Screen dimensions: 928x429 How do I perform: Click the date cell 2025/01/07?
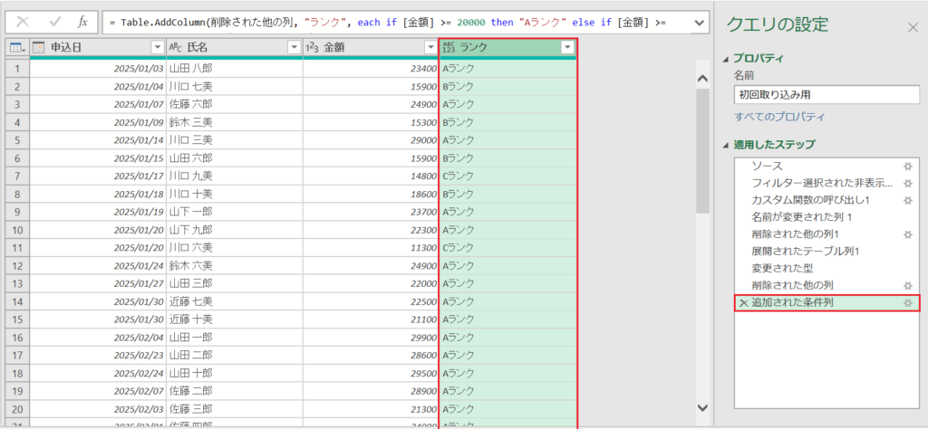98,105
